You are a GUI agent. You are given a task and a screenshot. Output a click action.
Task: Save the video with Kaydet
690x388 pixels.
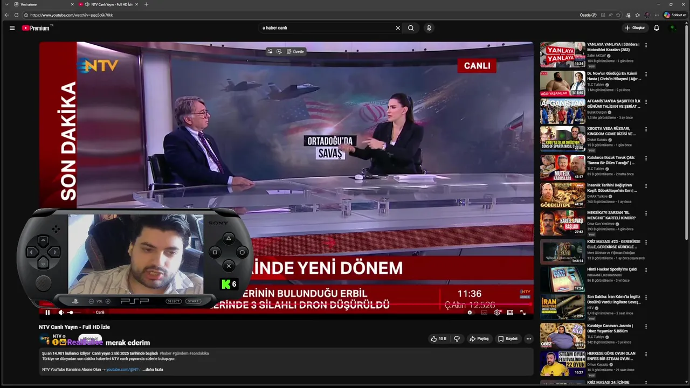(x=508, y=338)
